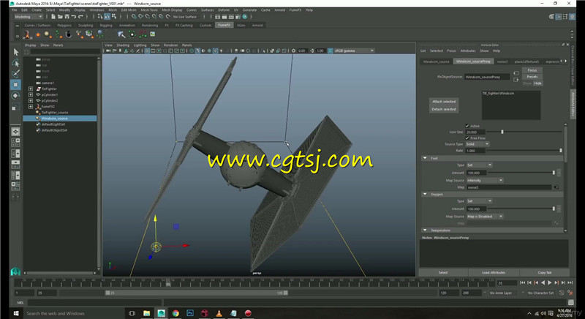The width and height of the screenshot is (585, 319).
Task: Click the Attach selected button
Action: [x=444, y=102]
